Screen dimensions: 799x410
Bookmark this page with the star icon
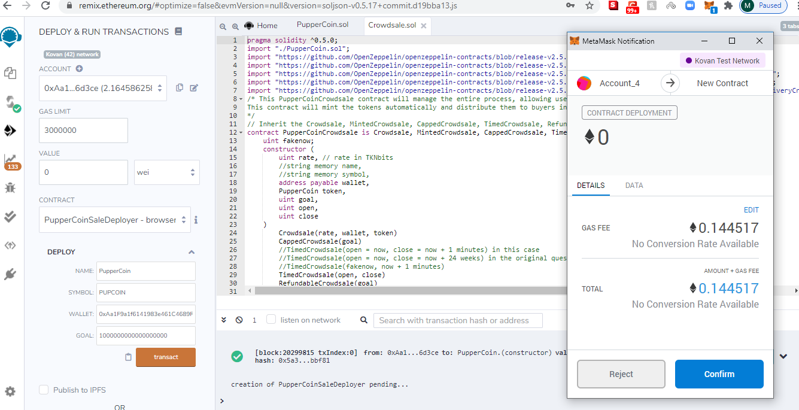(x=590, y=5)
